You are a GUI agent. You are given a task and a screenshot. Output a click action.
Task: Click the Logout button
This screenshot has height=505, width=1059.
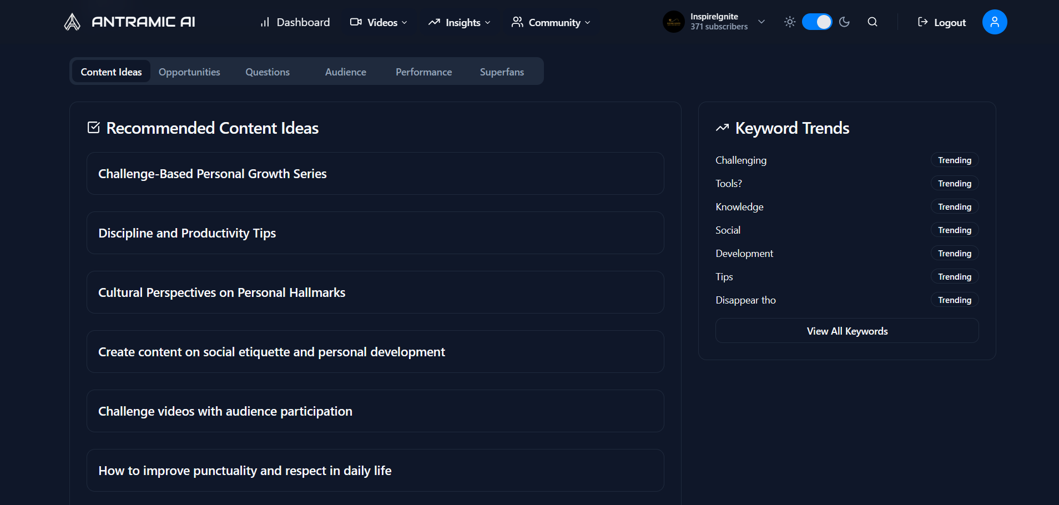pos(942,22)
